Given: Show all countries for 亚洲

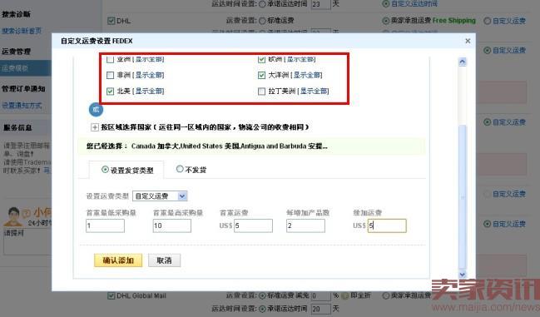Looking at the screenshot, I should click(x=149, y=59).
